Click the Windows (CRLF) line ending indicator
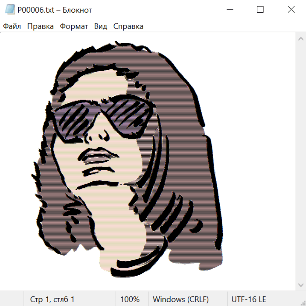 [x=181, y=299]
